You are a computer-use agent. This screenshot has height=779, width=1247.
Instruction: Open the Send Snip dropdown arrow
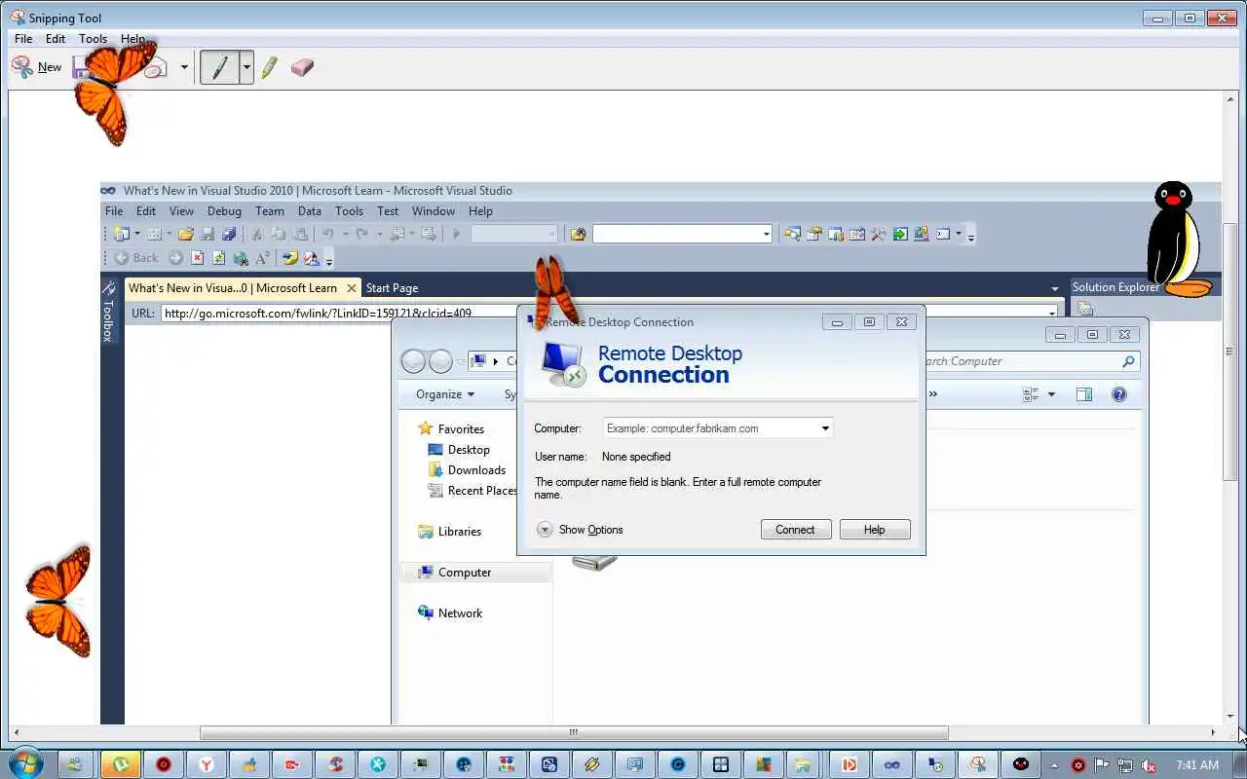[x=184, y=67]
